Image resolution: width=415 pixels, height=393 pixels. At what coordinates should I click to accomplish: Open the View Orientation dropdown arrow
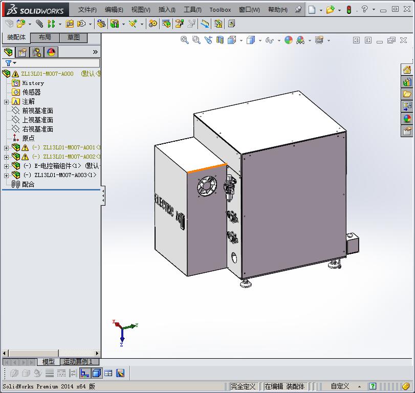pyautogui.click(x=241, y=40)
